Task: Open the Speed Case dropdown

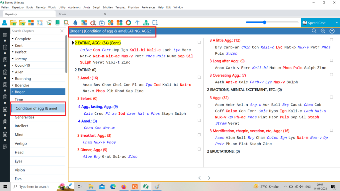Action: pos(332,23)
